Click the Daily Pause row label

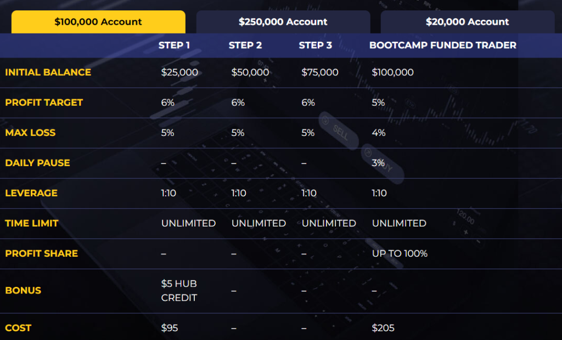[x=37, y=163]
